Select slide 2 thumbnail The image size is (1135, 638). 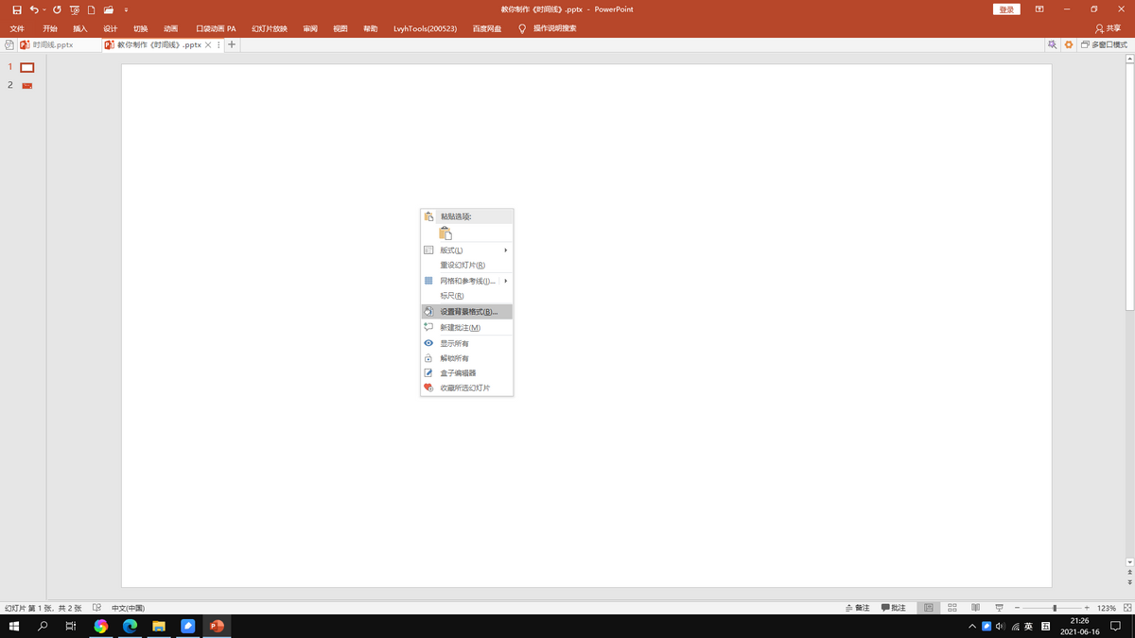[x=27, y=85]
